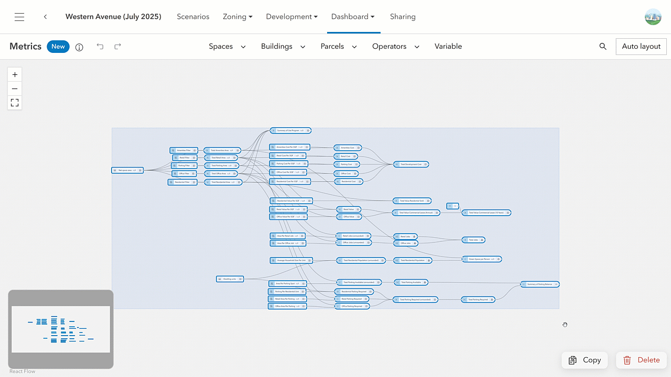Screen dimensions: 671x377
Task: Click the zoom out icon on the canvas
Action: (x=14, y=88)
